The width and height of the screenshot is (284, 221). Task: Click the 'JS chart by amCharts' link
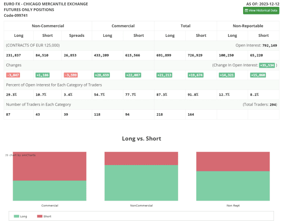[20, 155]
